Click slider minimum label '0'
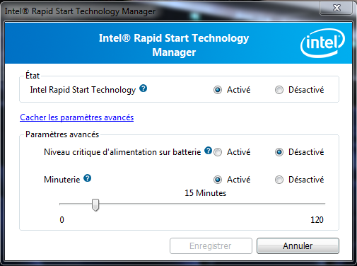Screen dimensions: 357x266 point(62,220)
